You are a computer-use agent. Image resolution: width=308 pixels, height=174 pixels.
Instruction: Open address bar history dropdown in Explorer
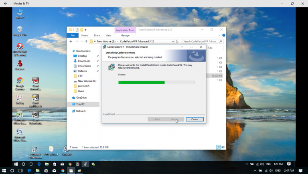click(172, 41)
